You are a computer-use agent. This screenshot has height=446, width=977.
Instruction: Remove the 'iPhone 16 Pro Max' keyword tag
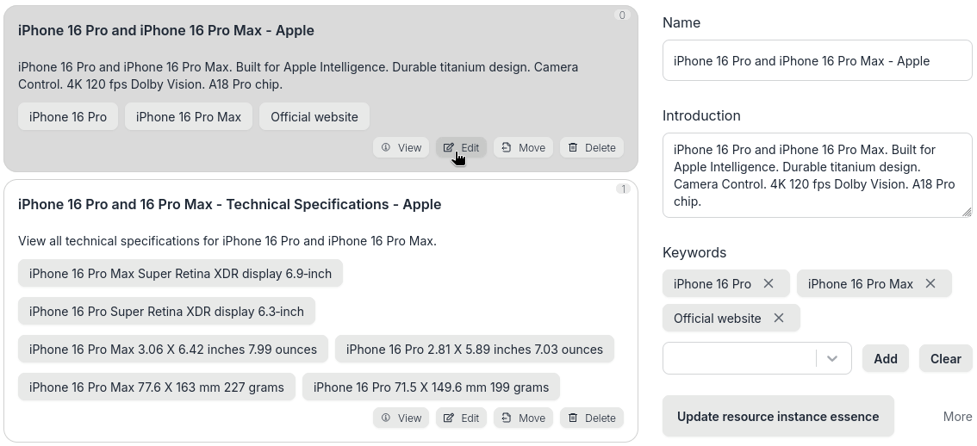(930, 283)
